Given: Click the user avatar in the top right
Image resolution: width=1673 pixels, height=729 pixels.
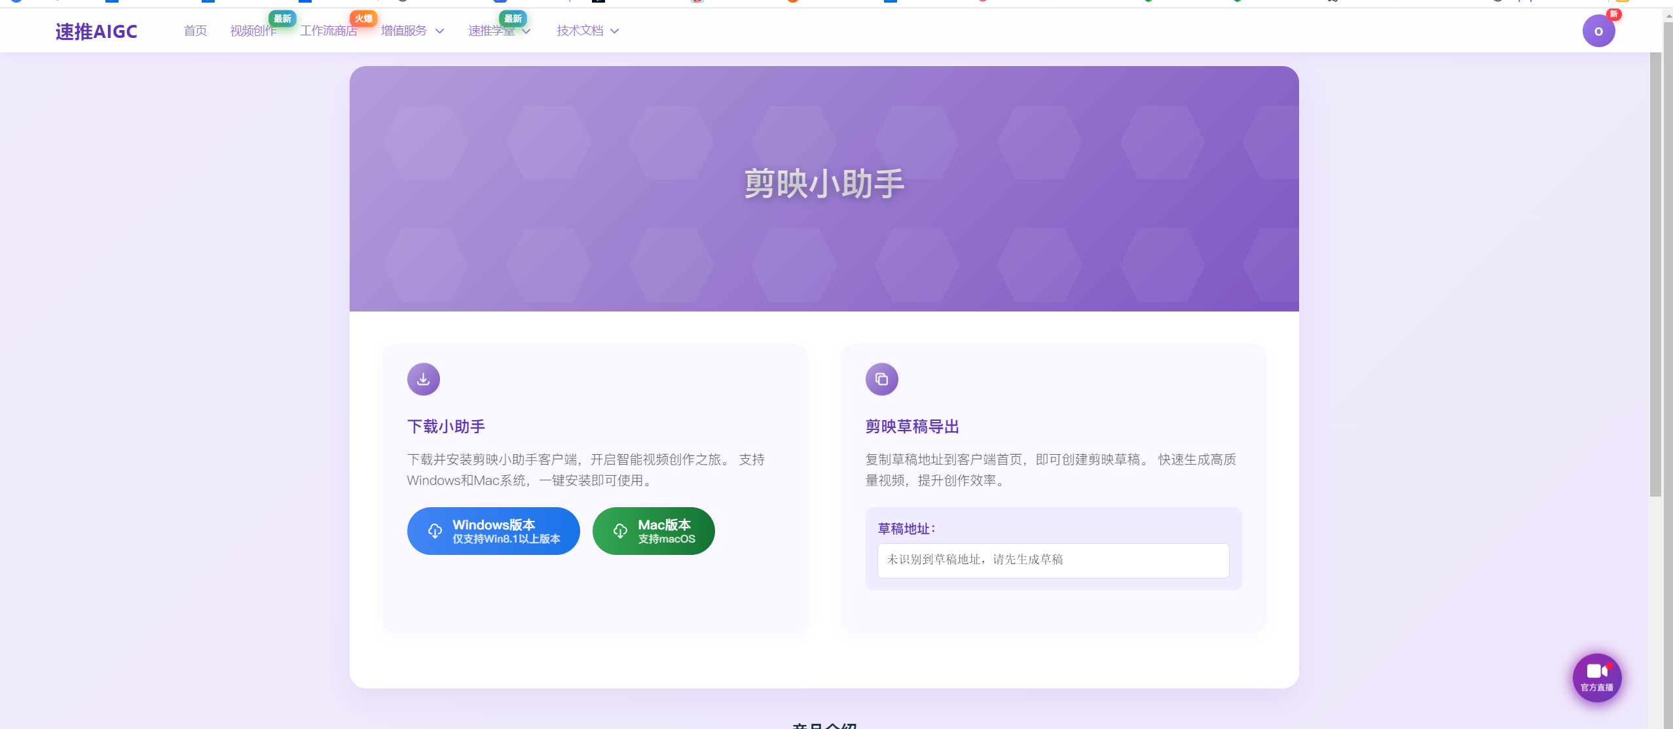Looking at the screenshot, I should coord(1598,30).
